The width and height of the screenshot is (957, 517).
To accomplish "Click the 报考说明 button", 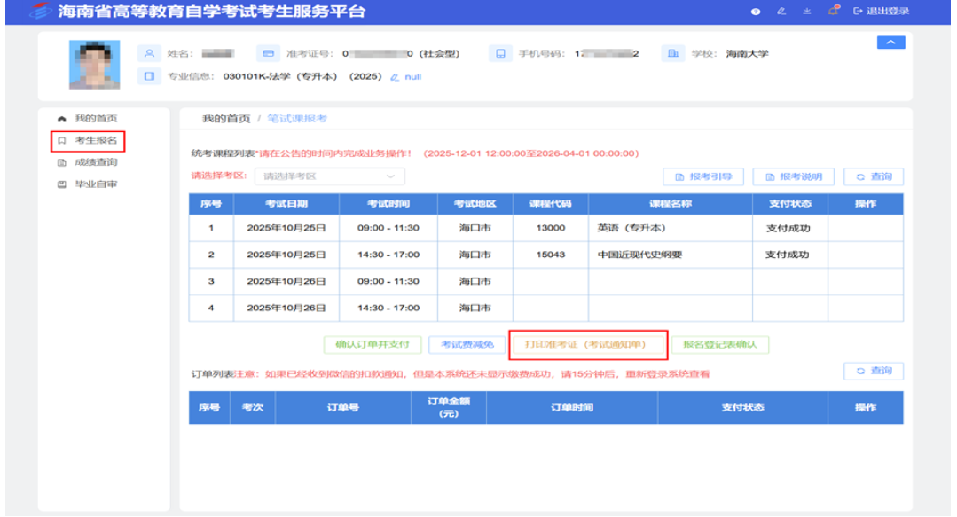I will [793, 176].
